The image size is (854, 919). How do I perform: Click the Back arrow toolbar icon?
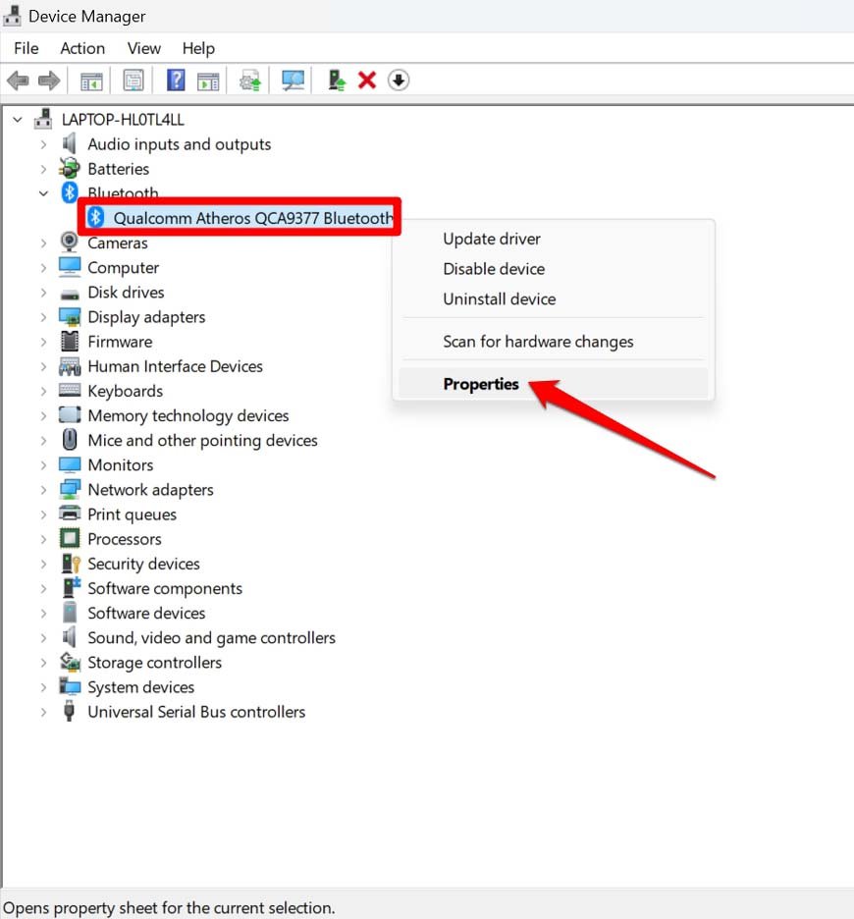tap(19, 81)
